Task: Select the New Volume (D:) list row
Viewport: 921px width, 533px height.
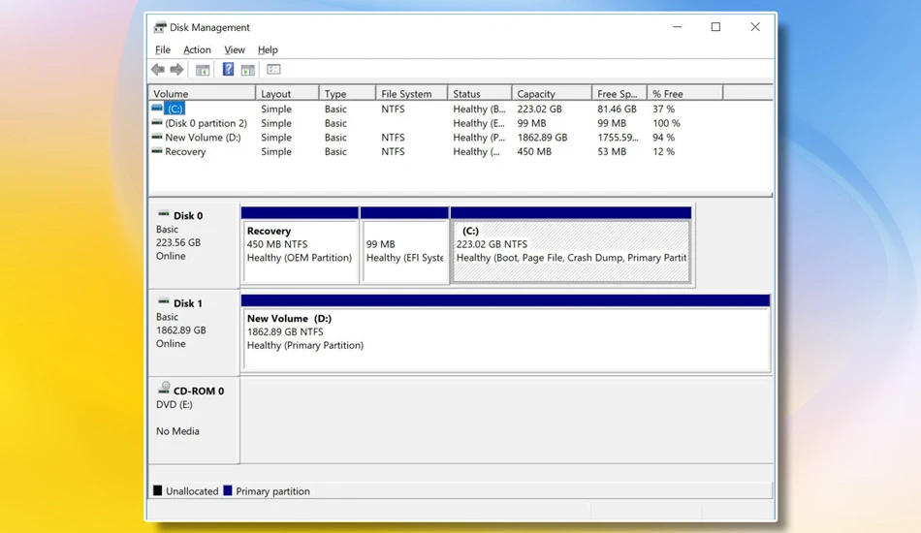Action: tap(460, 138)
